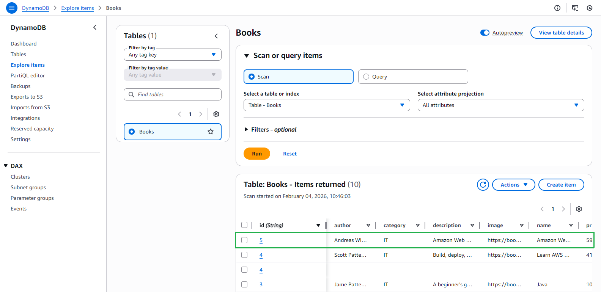Collapse the Tables panel chevron
The width and height of the screenshot is (601, 292).
(x=216, y=36)
